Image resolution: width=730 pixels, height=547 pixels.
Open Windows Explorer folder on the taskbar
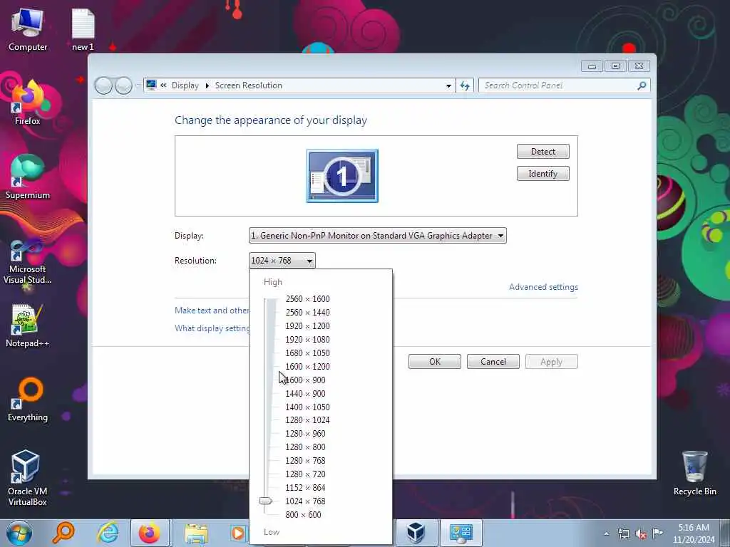196,533
